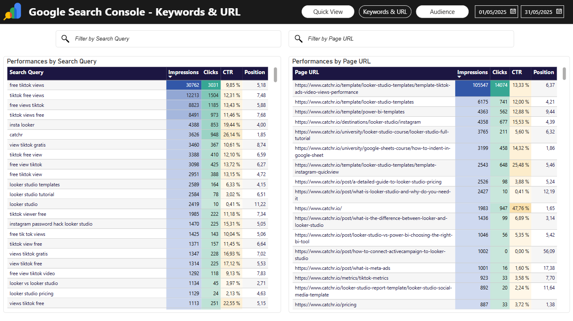Click 'looker studio tutorial' query
This screenshot has width=573, height=321.
click(x=32, y=194)
